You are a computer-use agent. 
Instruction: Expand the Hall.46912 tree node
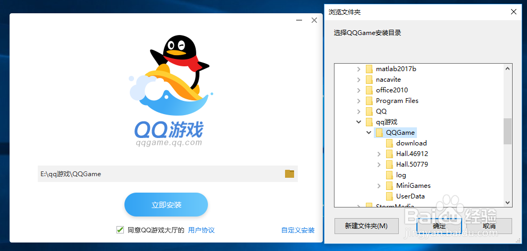click(x=379, y=154)
